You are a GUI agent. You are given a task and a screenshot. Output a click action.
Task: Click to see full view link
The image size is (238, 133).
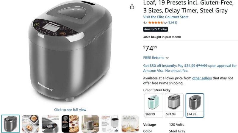pyautogui.click(x=70, y=109)
